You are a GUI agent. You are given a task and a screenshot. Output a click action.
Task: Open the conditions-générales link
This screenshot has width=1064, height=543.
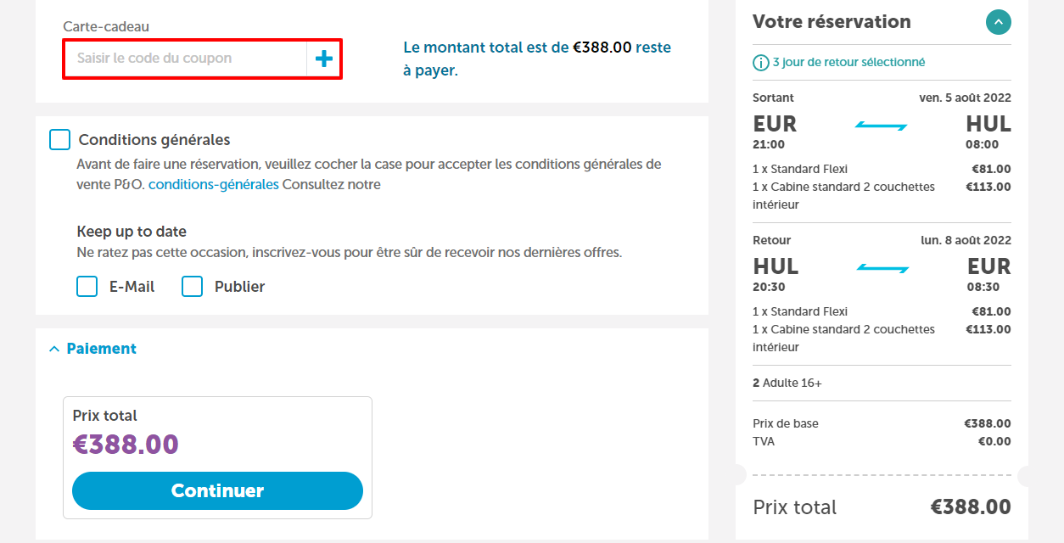[214, 184]
